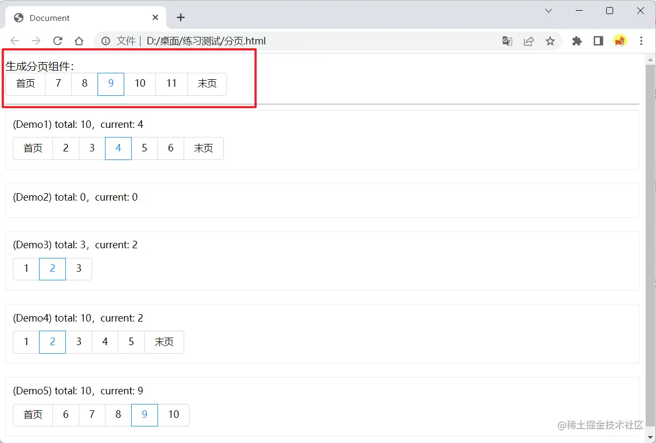Click 首页 in the top generated pagination
This screenshot has height=443, width=656.
tap(26, 84)
